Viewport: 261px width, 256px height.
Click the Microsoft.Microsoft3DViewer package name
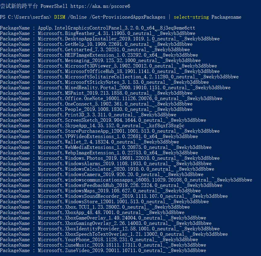point(127,66)
